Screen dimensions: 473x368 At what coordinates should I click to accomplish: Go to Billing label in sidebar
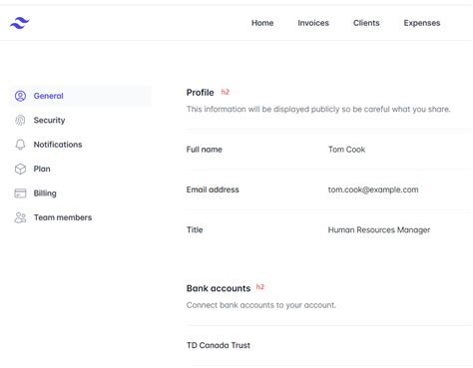tap(45, 193)
